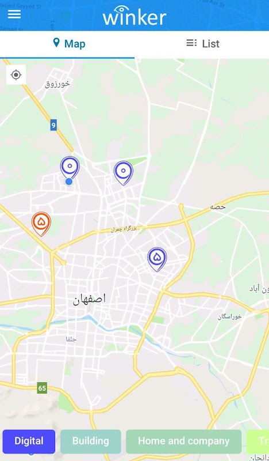This screenshot has height=461, width=269.
Task: Select the orange map pin marker
Action: point(41,224)
